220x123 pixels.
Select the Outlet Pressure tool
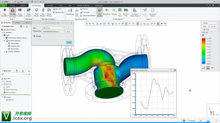pyautogui.click(x=49, y=12)
